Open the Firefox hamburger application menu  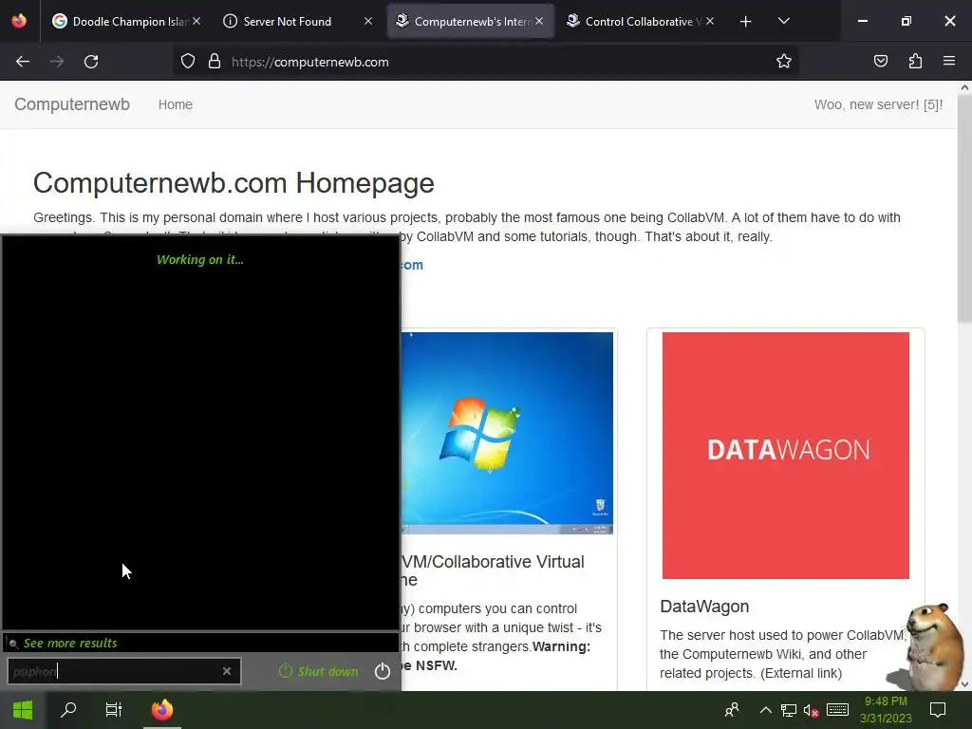[x=949, y=62]
